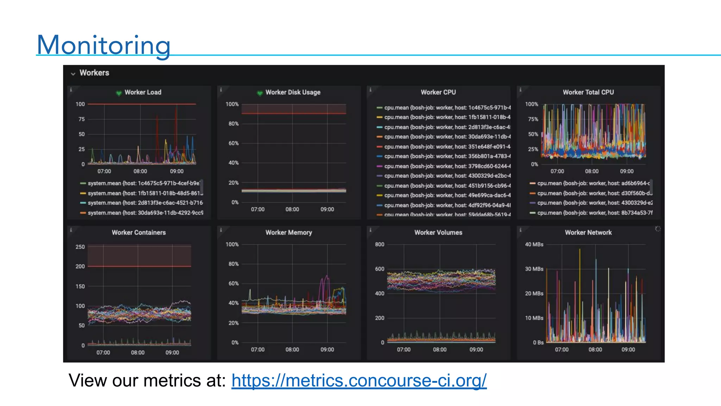Open the metrics.concourse-ci.org link
Screen dimensions: 721x406
359,381
